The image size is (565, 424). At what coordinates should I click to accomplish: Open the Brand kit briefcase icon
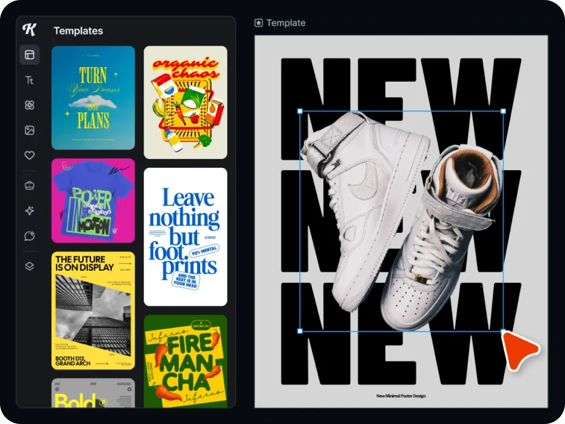[29, 186]
